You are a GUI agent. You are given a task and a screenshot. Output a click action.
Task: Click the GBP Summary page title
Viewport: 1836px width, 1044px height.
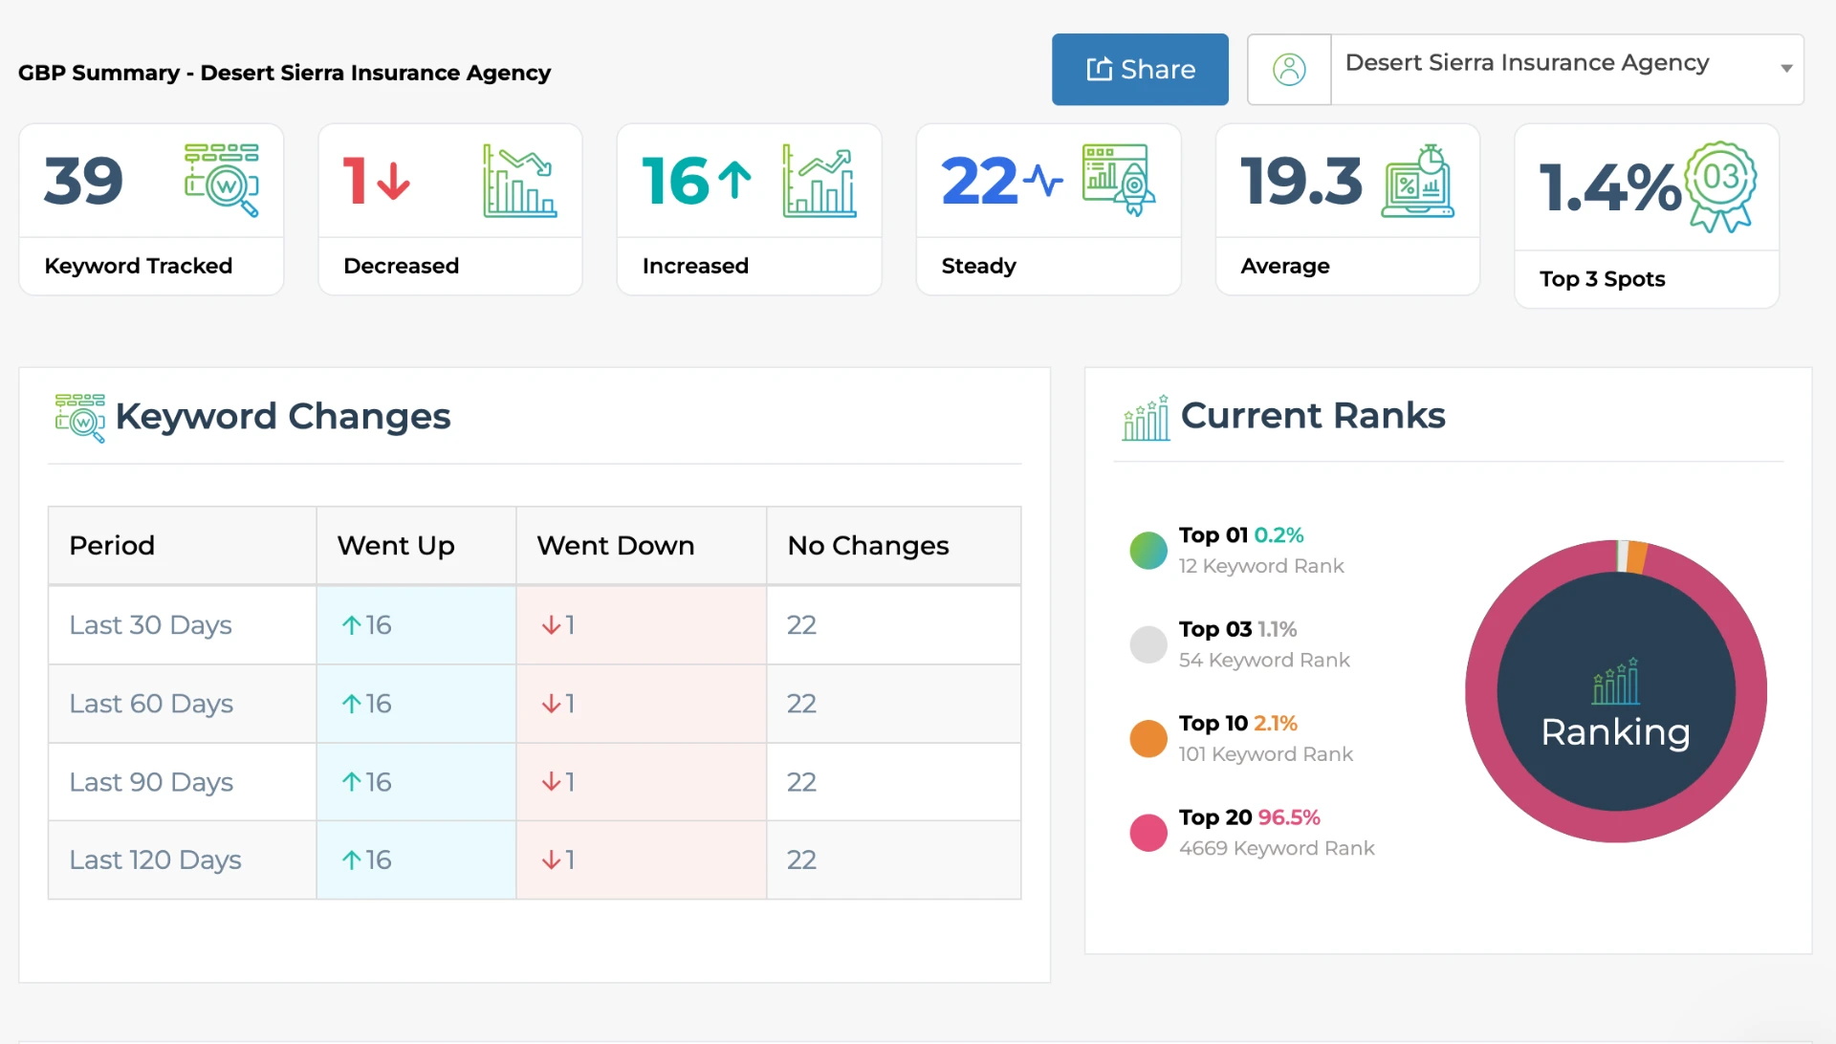point(284,73)
